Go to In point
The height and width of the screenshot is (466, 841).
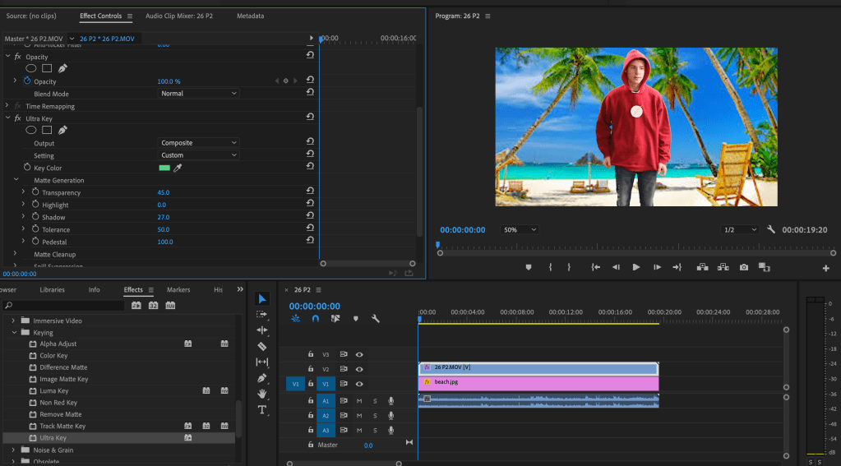pyautogui.click(x=595, y=267)
